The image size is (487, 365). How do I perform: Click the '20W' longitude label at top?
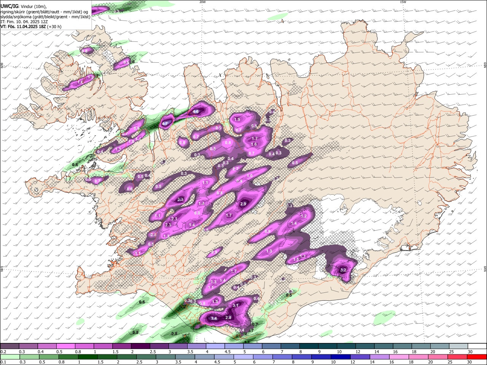(x=202, y=2)
